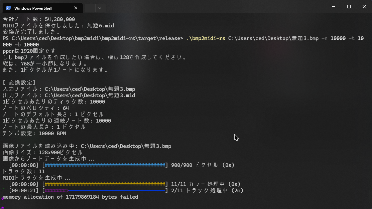Expand the new tab profile dropdown chevron
Image resolution: width=372 pixels, height=209 pixels.
point(100,8)
